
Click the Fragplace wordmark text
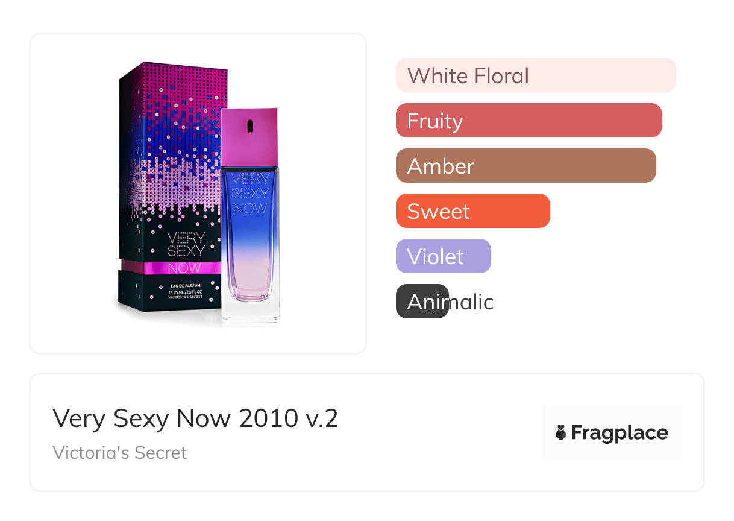click(x=620, y=432)
